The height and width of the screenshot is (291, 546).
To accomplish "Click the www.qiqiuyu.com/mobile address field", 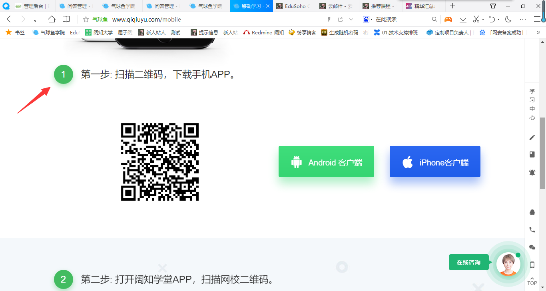I will 147,19.
